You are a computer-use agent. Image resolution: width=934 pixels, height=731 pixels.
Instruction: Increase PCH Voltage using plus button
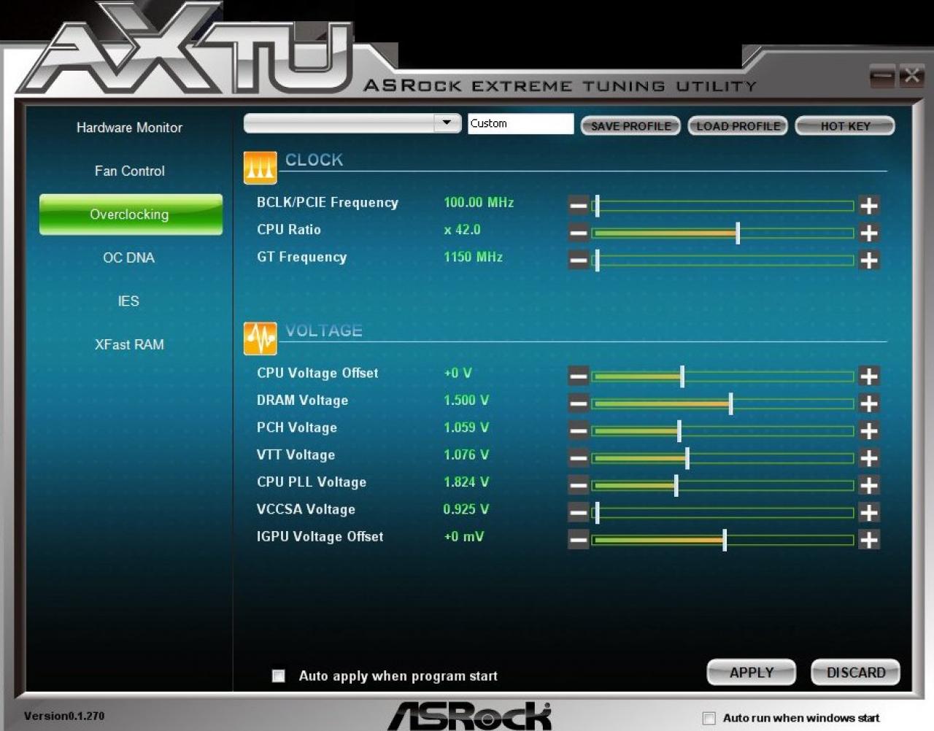868,430
